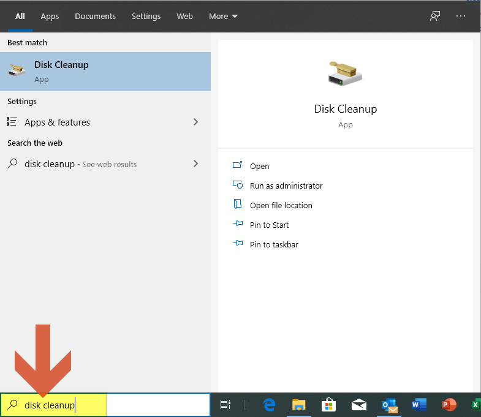Click Open in the Disk Cleanup actions
481x417 pixels.
(x=260, y=166)
